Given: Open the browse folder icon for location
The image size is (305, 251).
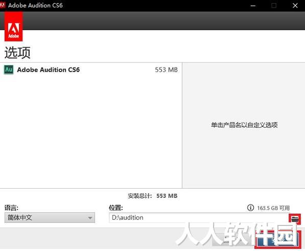Looking at the screenshot, I should (295, 219).
